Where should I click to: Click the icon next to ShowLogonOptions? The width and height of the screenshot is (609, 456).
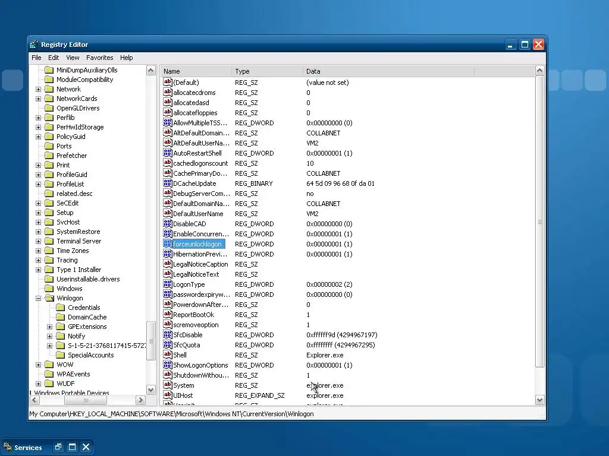click(167, 365)
